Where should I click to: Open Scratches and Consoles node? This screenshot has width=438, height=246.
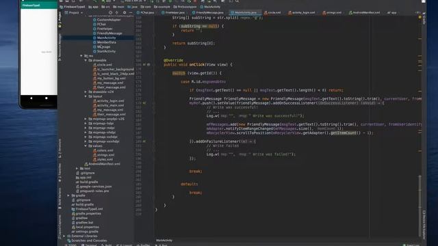pyautogui.click(x=87, y=241)
